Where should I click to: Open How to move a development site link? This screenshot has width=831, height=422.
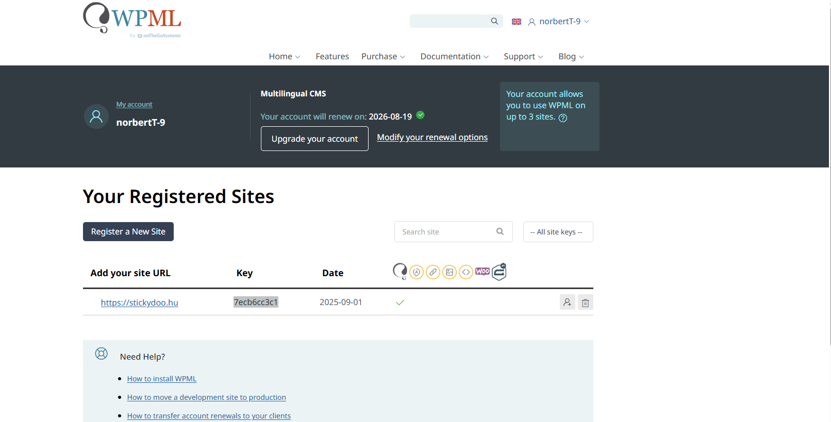tap(207, 397)
